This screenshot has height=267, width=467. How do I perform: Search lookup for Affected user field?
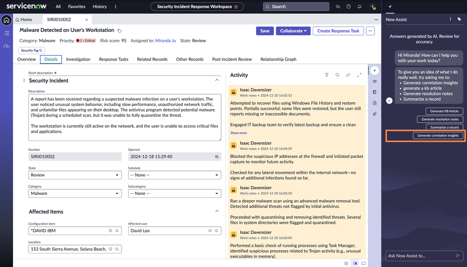[x=216, y=231]
